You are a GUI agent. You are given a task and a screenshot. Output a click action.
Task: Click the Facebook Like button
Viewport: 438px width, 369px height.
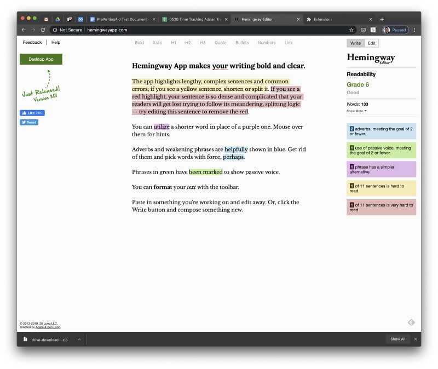32,113
